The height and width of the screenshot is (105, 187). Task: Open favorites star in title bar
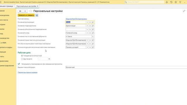tap(176, 2)
